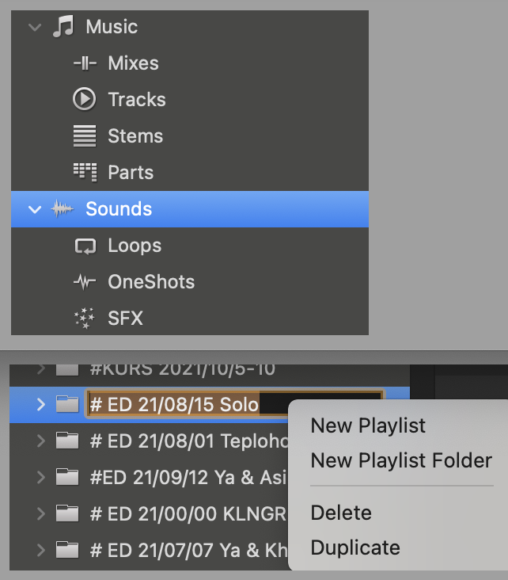This screenshot has height=580, width=508.
Task: Select the Mixes icon in sidebar
Action: [x=84, y=63]
